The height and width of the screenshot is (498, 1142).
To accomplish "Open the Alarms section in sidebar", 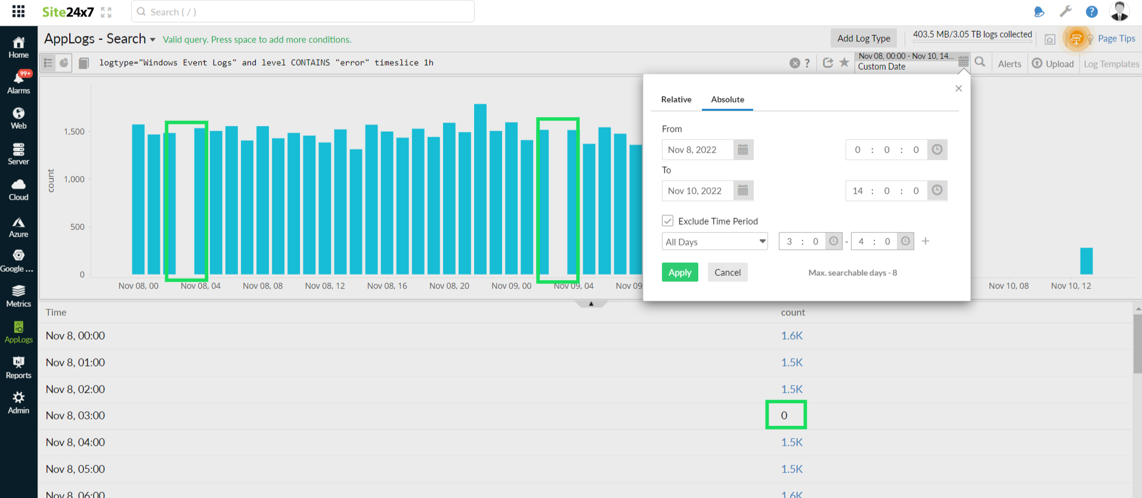I will coord(18,82).
